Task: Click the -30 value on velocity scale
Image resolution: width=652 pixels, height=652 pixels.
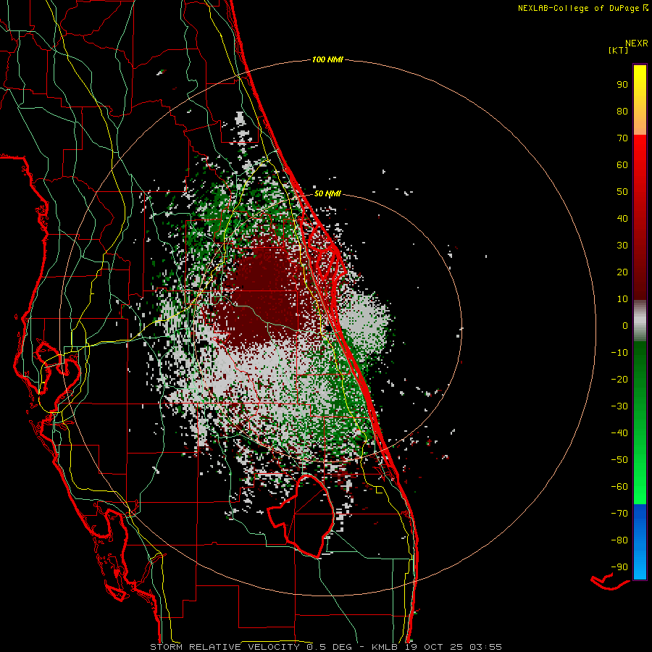Action: coord(619,406)
